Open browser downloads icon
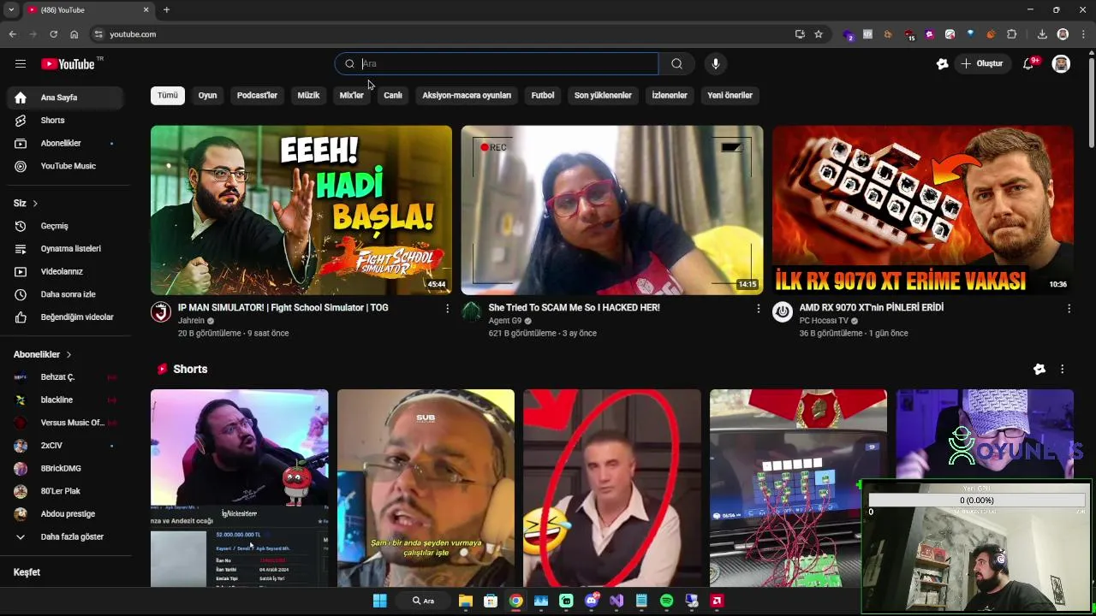The image size is (1096, 616). click(x=1042, y=34)
